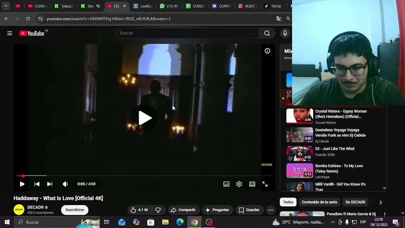The image size is (405, 228).
Task: Open the Crystal Waters Gypsy Woman thumbnail
Action: pyautogui.click(x=300, y=116)
